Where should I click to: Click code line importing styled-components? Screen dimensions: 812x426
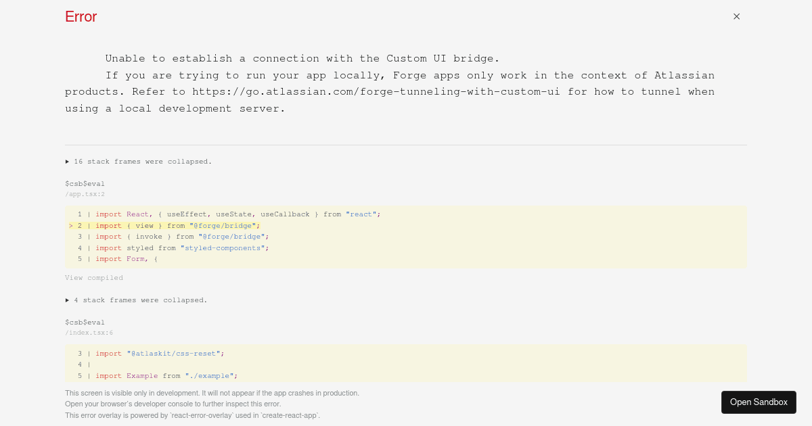point(406,248)
